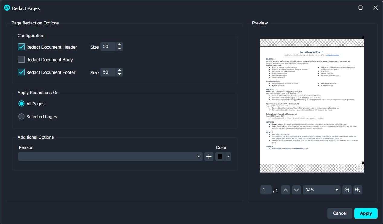Expand the 34% zoom level dropdown
This screenshot has height=224, width=383.
(321, 190)
